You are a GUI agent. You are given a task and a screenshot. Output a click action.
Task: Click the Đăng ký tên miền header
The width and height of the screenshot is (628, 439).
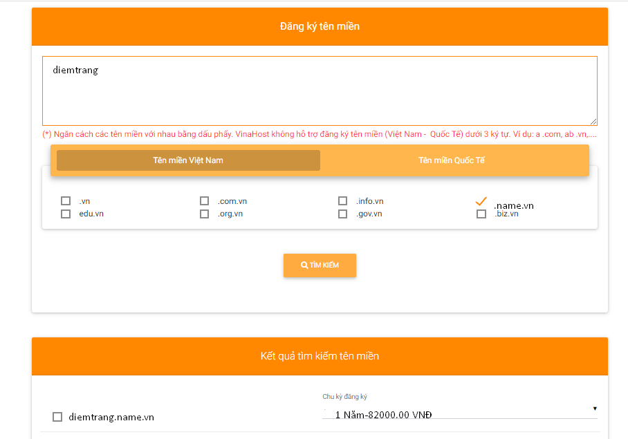pyautogui.click(x=320, y=27)
